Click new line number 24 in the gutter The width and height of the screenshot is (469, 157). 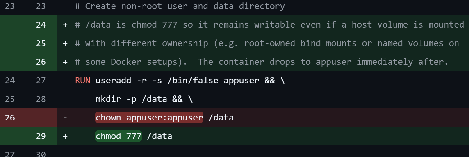click(41, 25)
